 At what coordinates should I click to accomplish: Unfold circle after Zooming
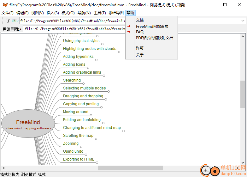(81, 147)
